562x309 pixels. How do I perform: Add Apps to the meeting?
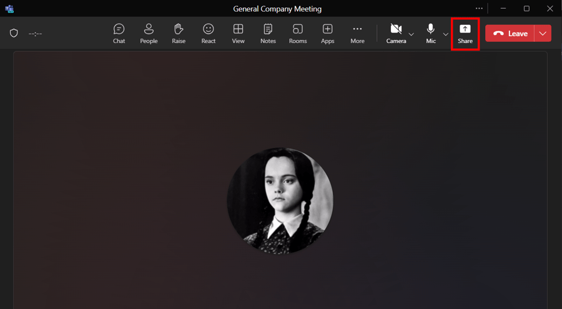click(x=328, y=34)
